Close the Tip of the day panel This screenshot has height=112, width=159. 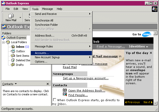click(151, 53)
